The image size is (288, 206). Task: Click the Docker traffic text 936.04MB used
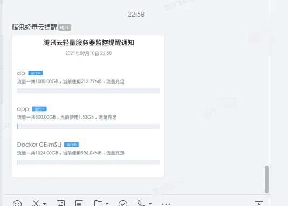(x=71, y=153)
